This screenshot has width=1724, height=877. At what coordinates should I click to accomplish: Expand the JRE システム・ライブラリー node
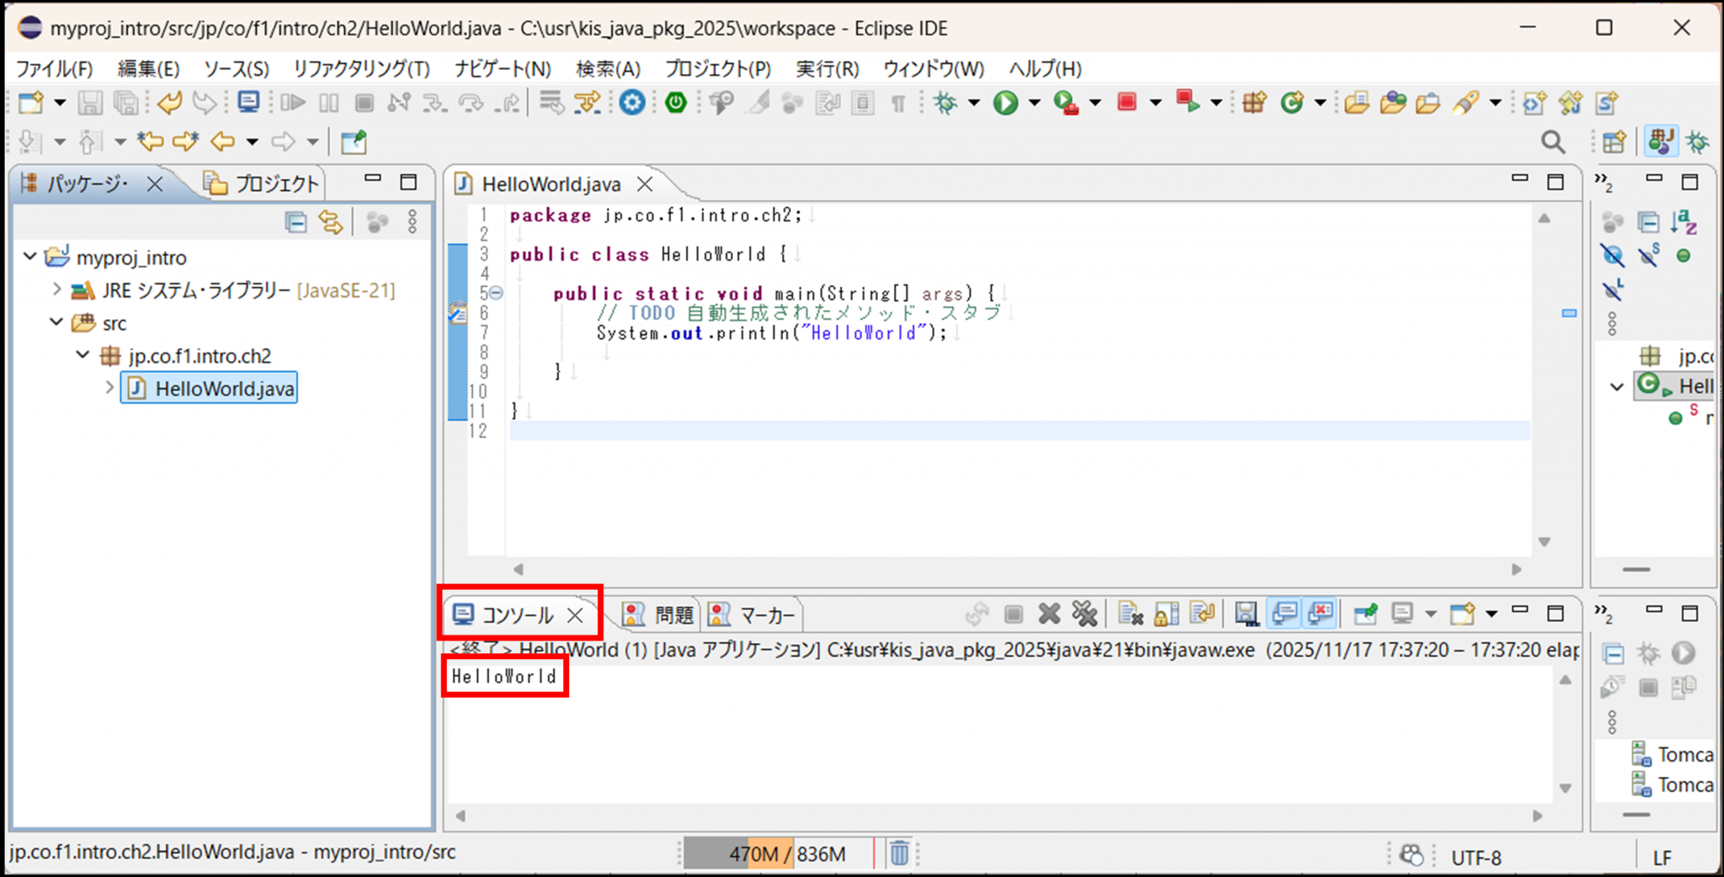(56, 290)
